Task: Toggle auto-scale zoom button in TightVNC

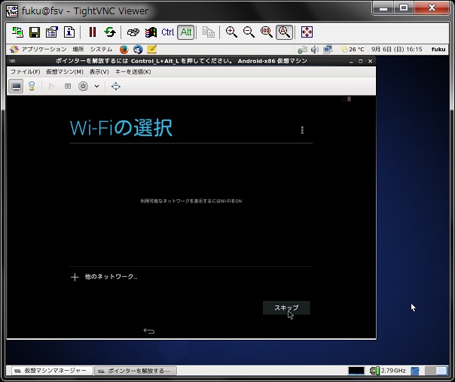Action: pos(284,32)
